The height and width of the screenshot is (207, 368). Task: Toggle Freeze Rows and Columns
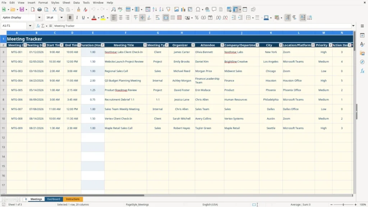coord(235,9)
